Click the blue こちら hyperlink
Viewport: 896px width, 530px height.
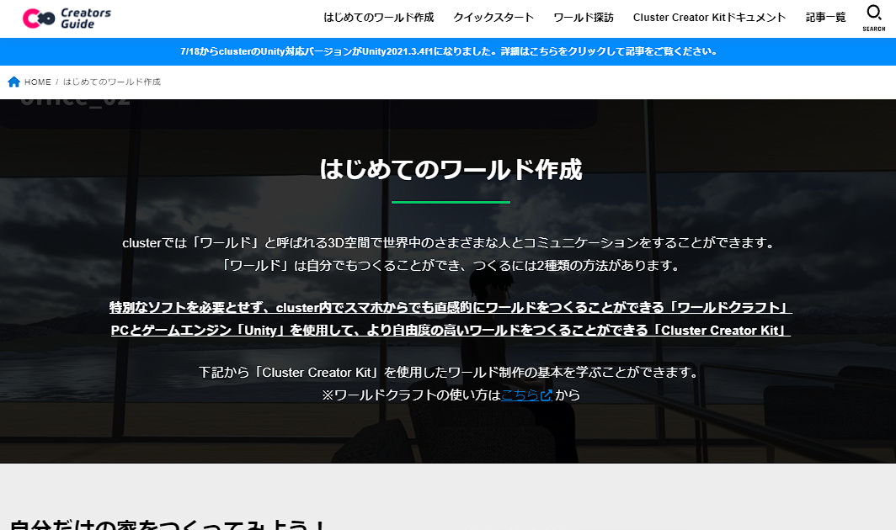tap(520, 395)
